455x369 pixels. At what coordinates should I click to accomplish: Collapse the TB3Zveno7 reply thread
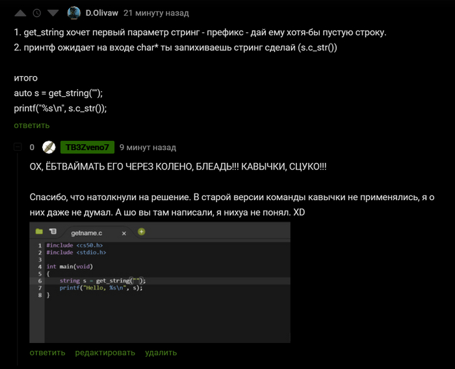coord(18,147)
